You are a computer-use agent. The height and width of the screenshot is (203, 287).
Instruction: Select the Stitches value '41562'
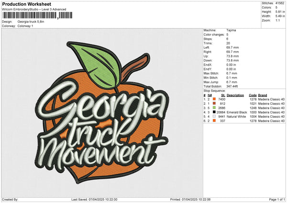coord(280,3)
